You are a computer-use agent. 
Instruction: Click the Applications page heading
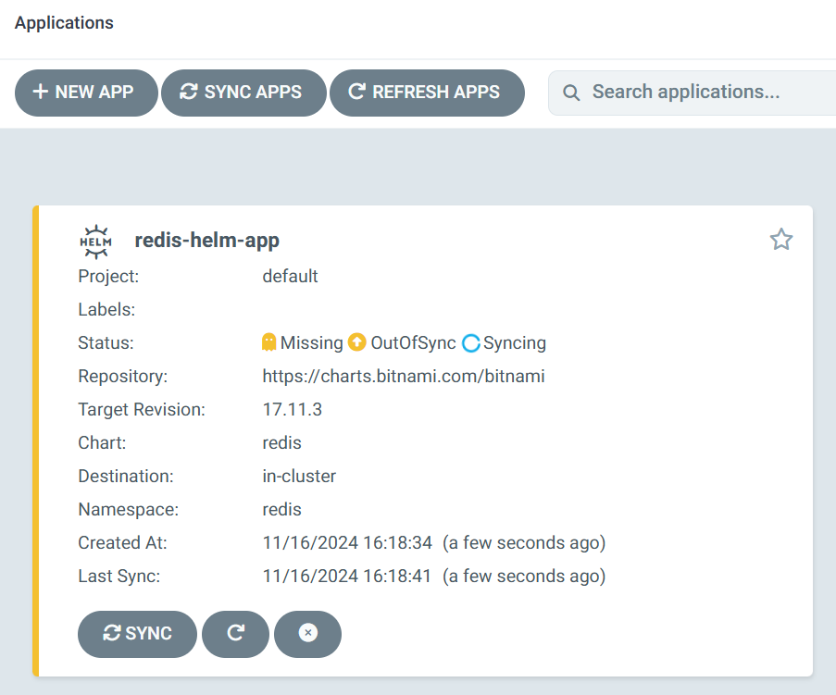click(64, 23)
